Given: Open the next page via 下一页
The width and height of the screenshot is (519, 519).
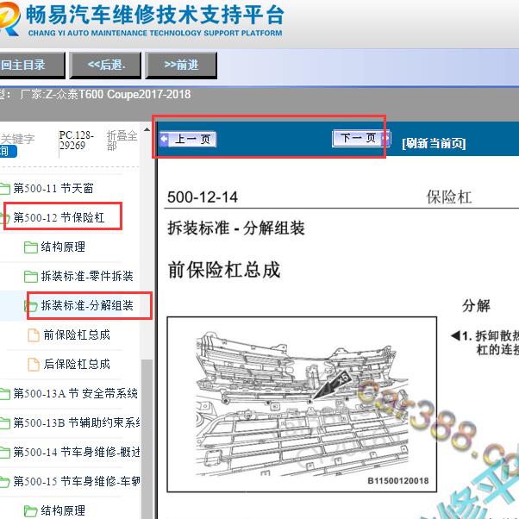Looking at the screenshot, I should pos(361,138).
